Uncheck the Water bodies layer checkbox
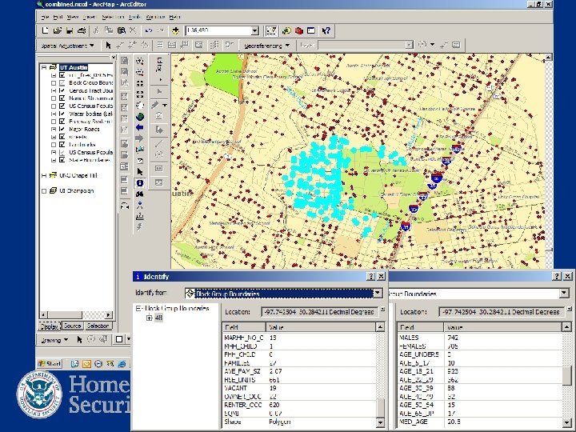 click(x=62, y=114)
